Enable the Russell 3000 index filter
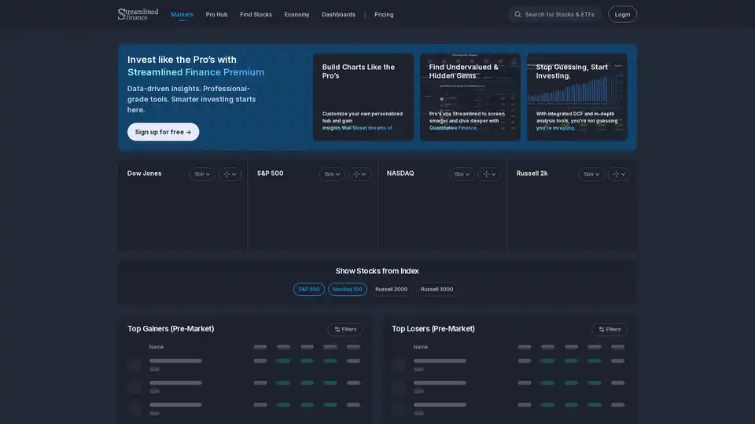The image size is (755, 424). coord(437,289)
